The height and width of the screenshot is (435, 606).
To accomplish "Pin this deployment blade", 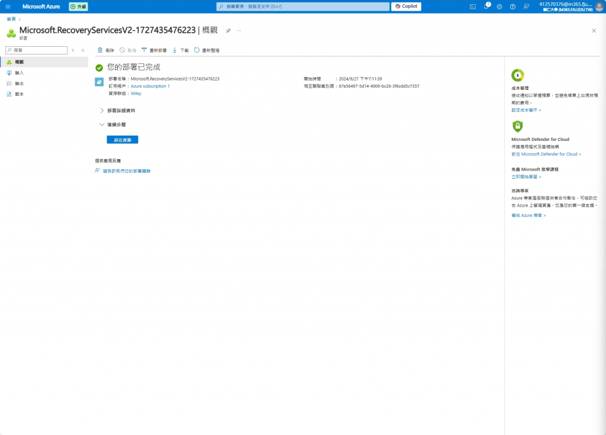I will [228, 31].
